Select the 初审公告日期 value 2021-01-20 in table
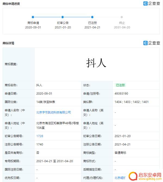The height and width of the screenshot is (182, 163). pos(123,136)
